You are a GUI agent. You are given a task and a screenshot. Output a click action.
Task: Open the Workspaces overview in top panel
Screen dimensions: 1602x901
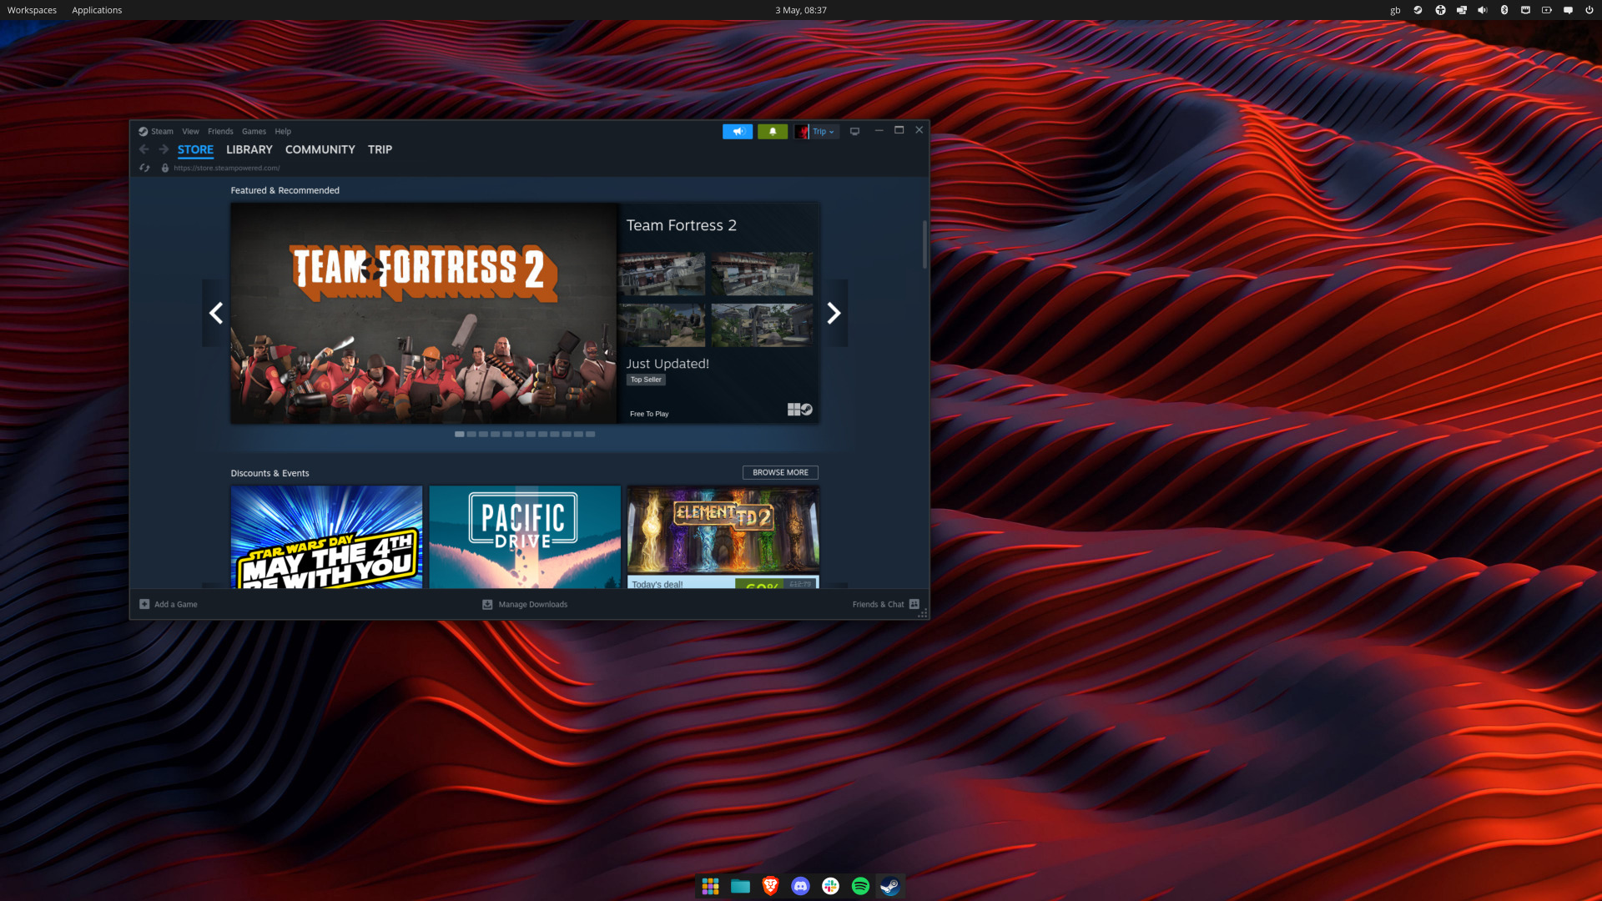[x=32, y=10]
